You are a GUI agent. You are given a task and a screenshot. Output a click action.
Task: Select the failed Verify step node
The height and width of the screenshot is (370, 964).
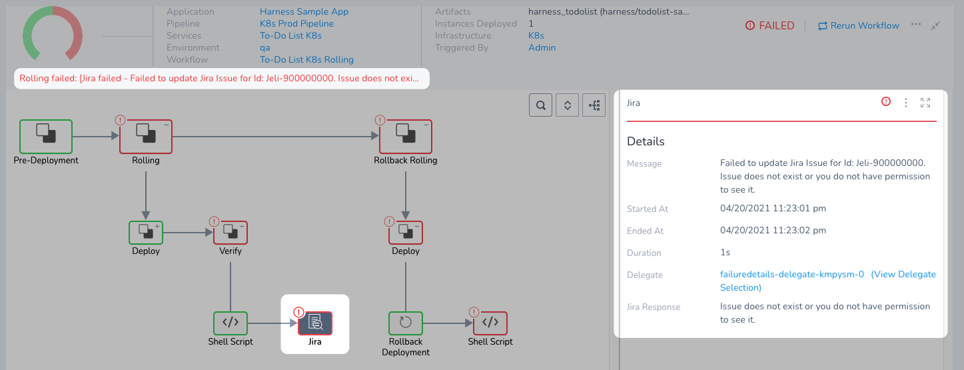tap(231, 233)
